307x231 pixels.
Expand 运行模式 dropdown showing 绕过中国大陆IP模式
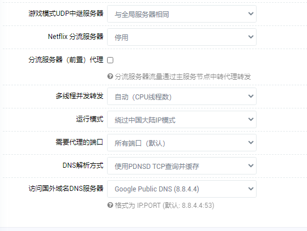182,120
